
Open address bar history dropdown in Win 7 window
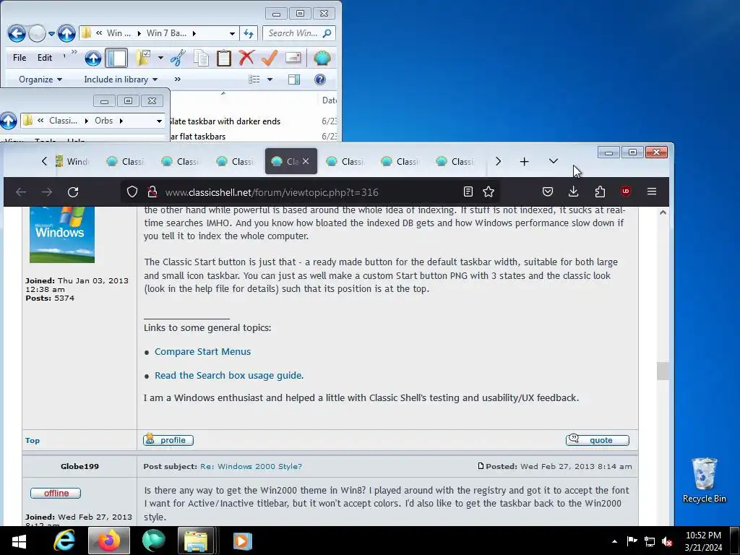pos(232,33)
